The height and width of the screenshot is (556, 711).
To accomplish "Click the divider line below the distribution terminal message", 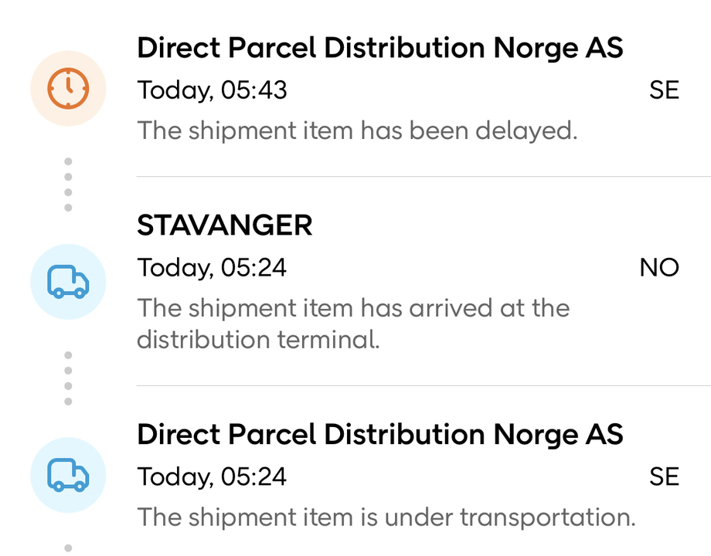I will (x=423, y=385).
